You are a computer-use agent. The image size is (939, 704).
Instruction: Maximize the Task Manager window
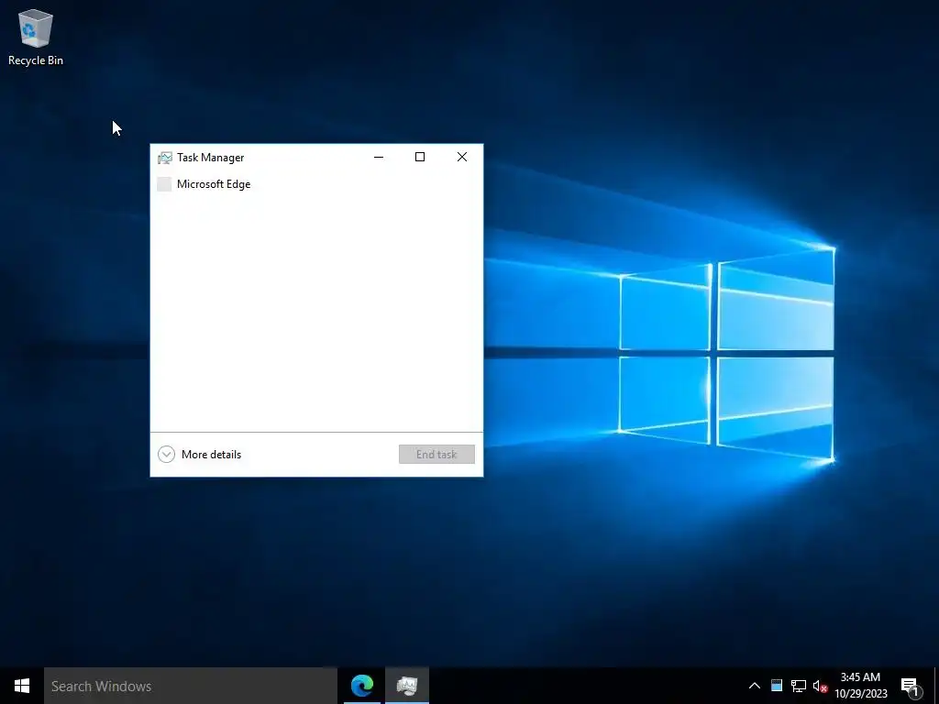[x=420, y=157]
